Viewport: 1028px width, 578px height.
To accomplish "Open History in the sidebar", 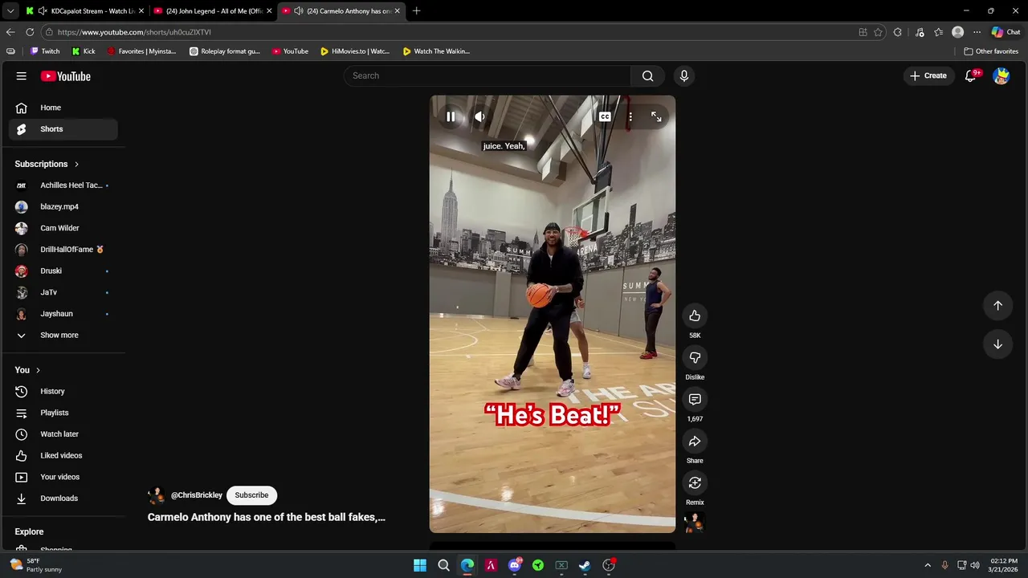I will [x=63, y=391].
